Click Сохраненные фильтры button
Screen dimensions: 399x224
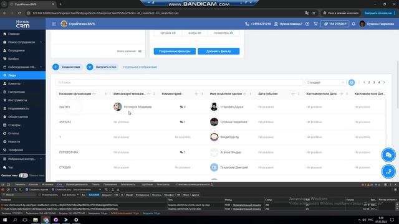pyautogui.click(x=175, y=51)
